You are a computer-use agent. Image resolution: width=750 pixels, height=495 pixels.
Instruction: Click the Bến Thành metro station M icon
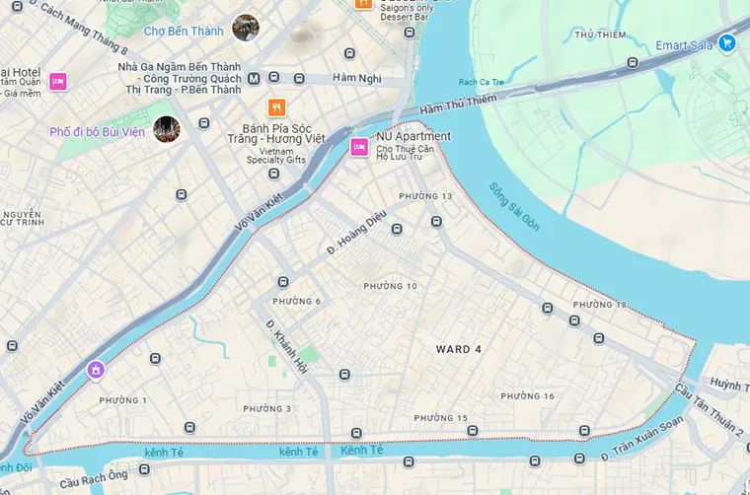[254, 78]
